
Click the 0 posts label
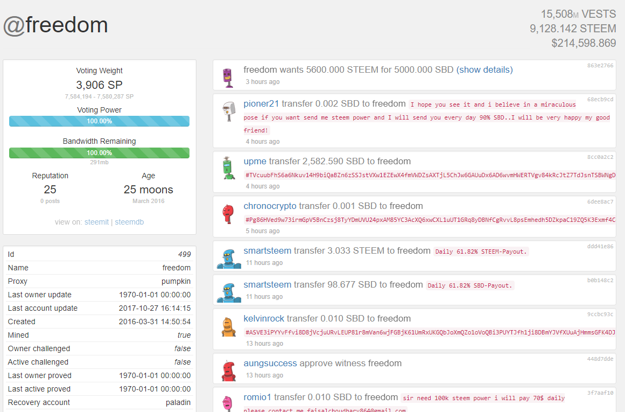tap(50, 201)
